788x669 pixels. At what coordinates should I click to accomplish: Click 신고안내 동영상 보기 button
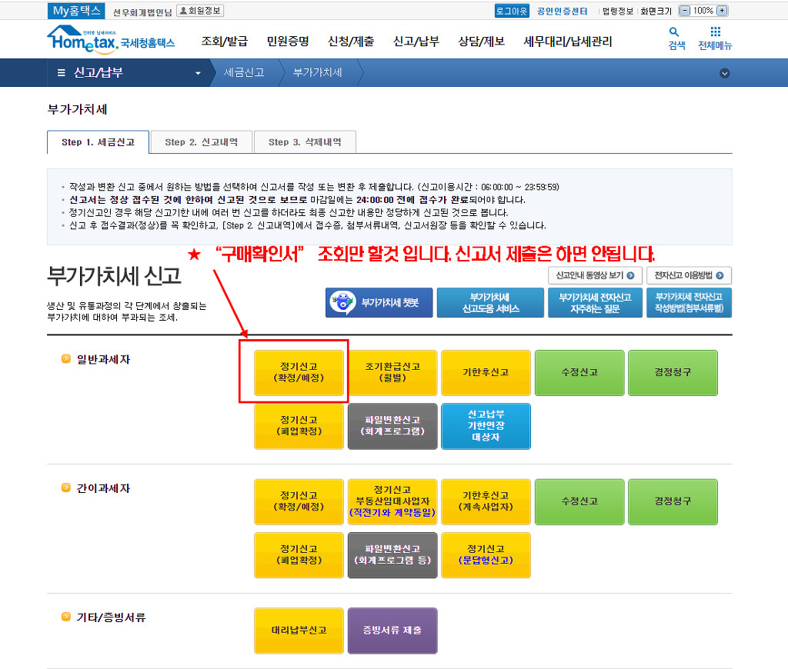595,275
